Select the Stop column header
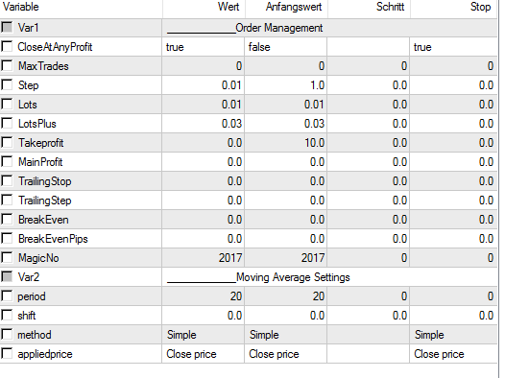505x378 pixels. tap(454, 7)
